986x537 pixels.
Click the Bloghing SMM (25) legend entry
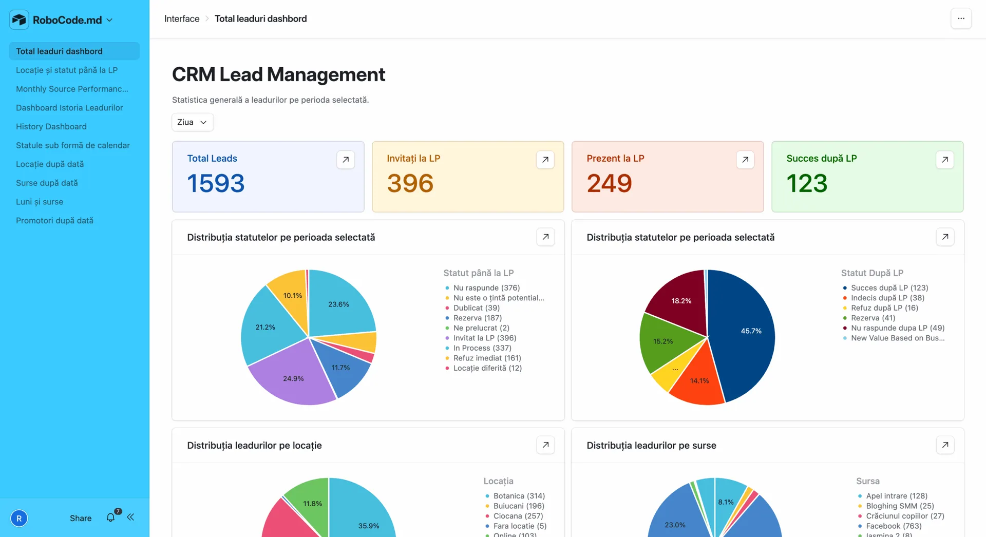896,506
